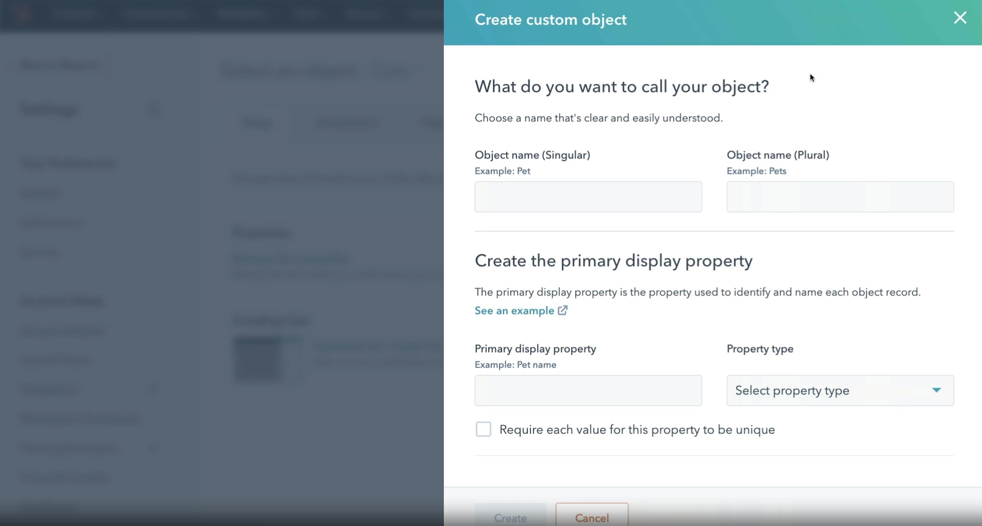Click the Create button
The image size is (982, 526).
click(x=510, y=518)
